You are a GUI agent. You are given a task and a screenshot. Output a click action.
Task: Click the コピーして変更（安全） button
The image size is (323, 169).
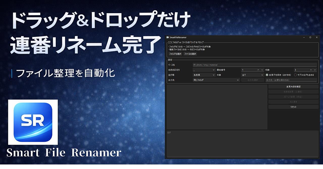(x=293, y=97)
